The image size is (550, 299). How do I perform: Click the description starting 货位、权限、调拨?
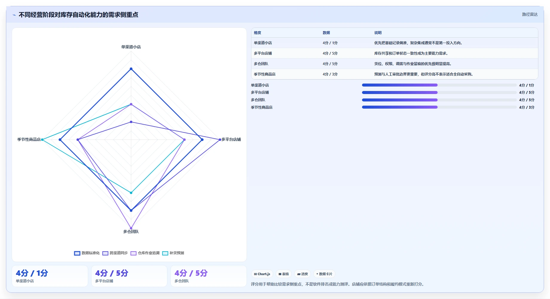click(x=413, y=64)
